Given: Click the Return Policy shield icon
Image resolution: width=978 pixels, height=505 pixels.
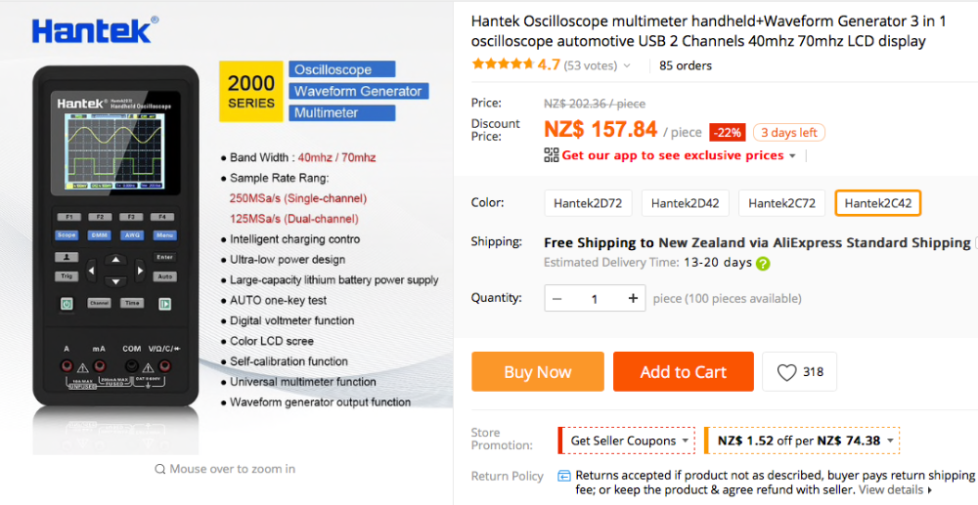Looking at the screenshot, I should [x=564, y=476].
